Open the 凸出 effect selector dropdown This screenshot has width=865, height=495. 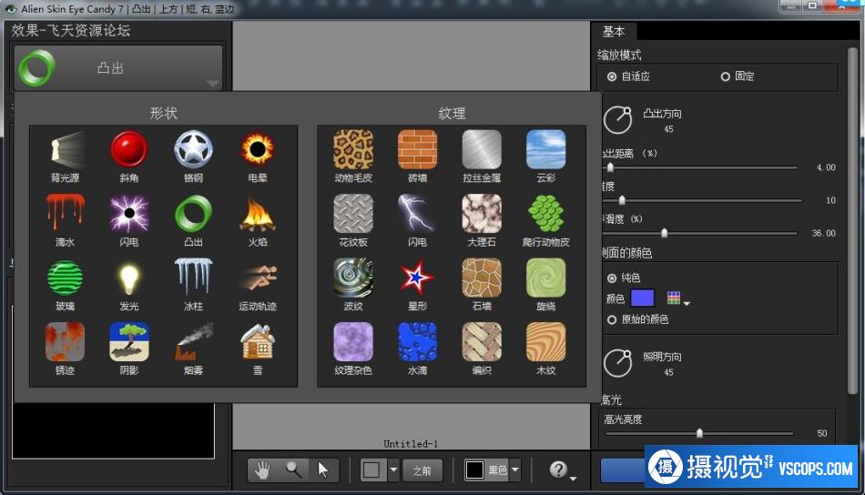(x=118, y=68)
